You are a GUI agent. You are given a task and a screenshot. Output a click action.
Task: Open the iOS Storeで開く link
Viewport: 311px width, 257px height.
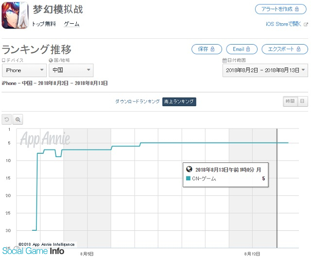coord(283,24)
